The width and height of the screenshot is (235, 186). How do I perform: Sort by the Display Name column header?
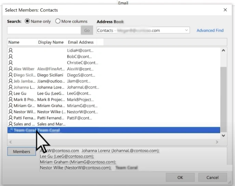52,42
